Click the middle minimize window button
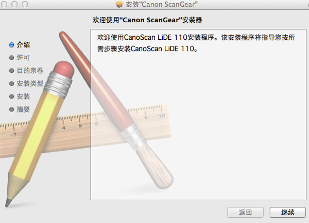Screen dimensions: 309x223 point(14,4)
